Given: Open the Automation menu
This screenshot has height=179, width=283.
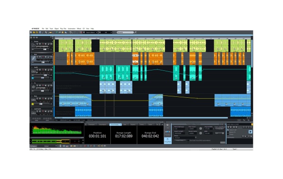Looking at the screenshot, I should coord(72,28).
